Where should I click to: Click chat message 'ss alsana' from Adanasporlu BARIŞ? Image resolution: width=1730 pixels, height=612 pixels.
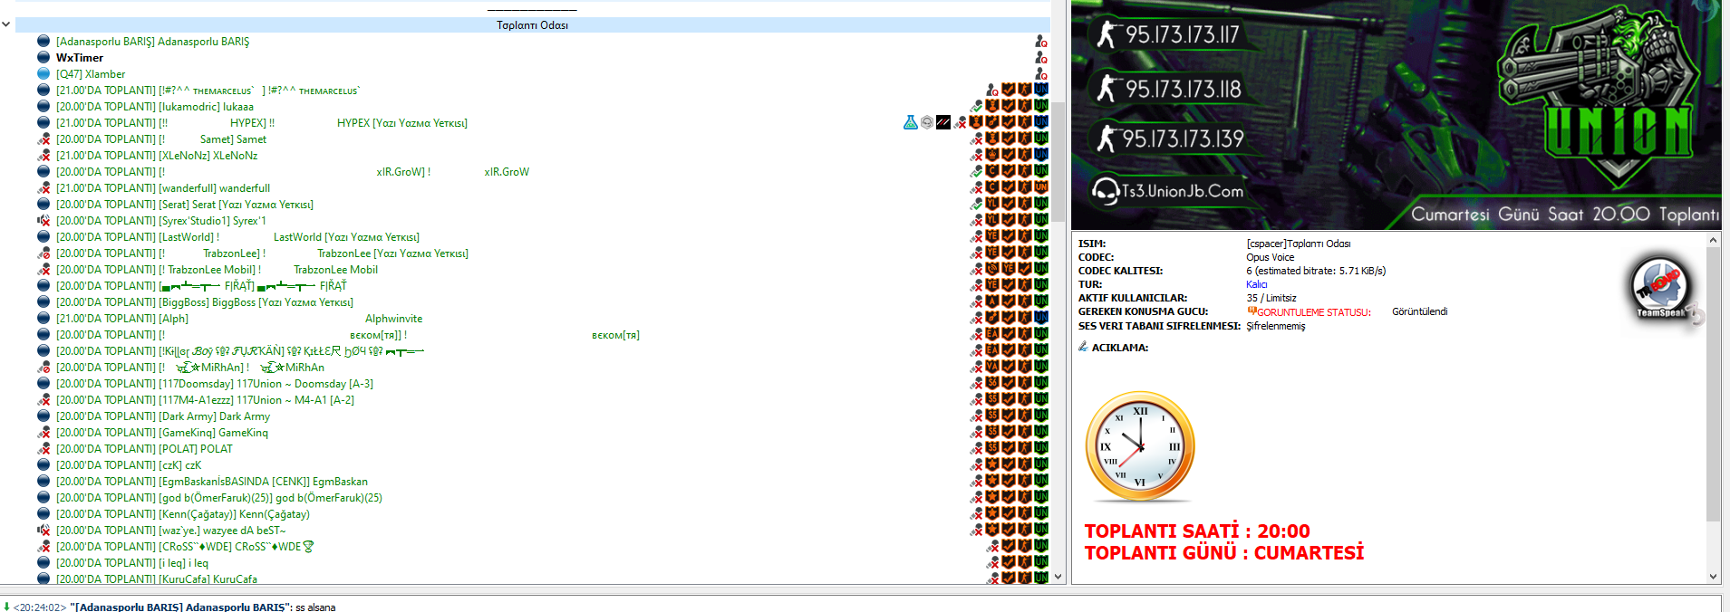[x=315, y=607]
